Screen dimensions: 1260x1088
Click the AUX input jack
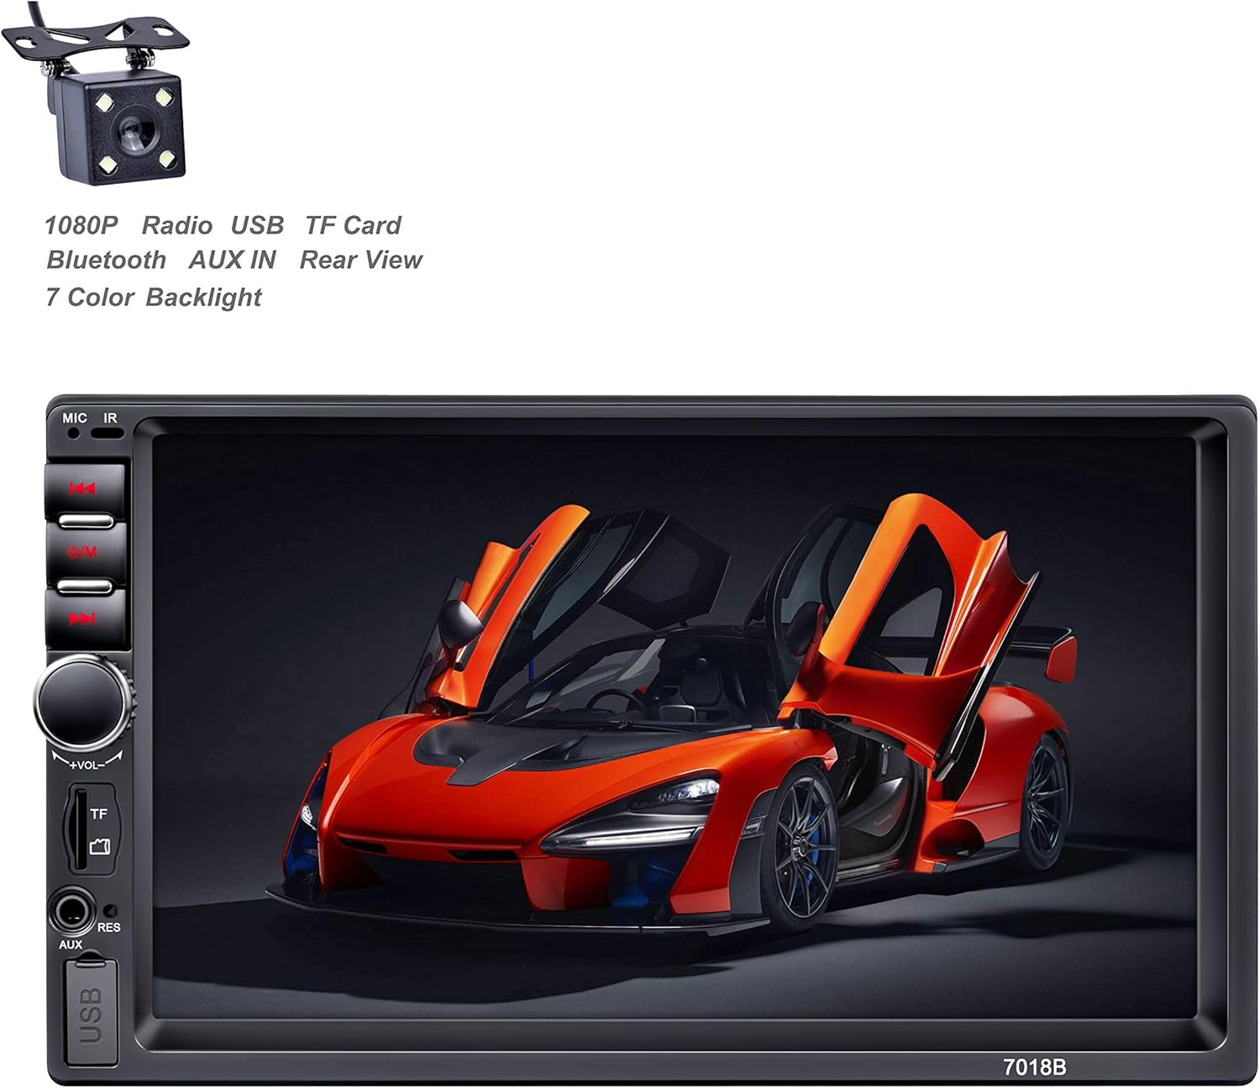click(x=74, y=909)
